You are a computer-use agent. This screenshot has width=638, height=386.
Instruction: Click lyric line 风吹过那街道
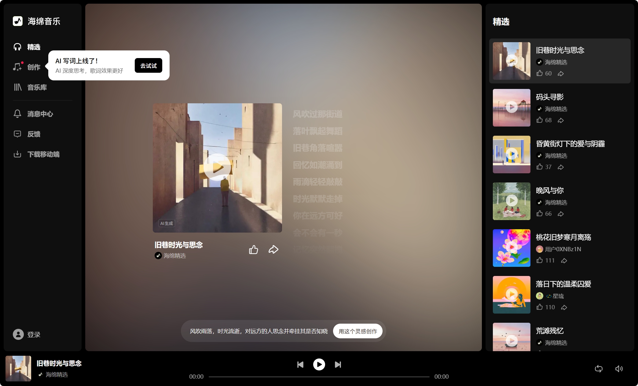tap(317, 114)
